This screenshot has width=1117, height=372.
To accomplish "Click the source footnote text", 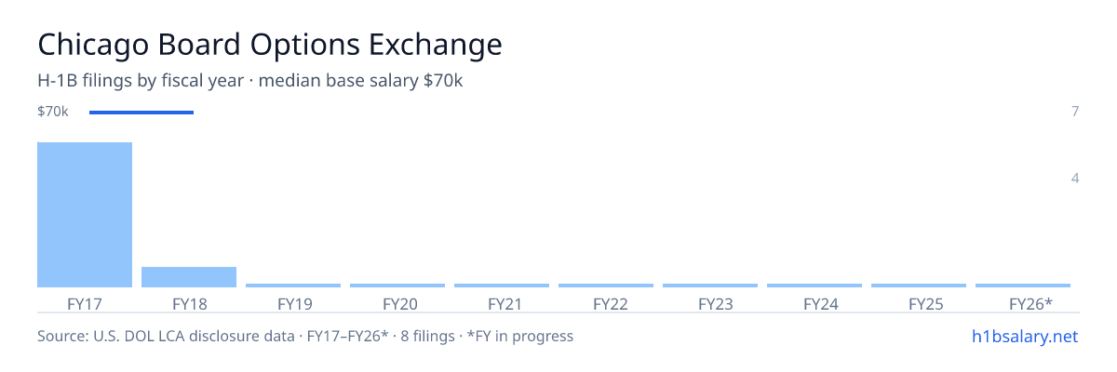I will coord(305,336).
